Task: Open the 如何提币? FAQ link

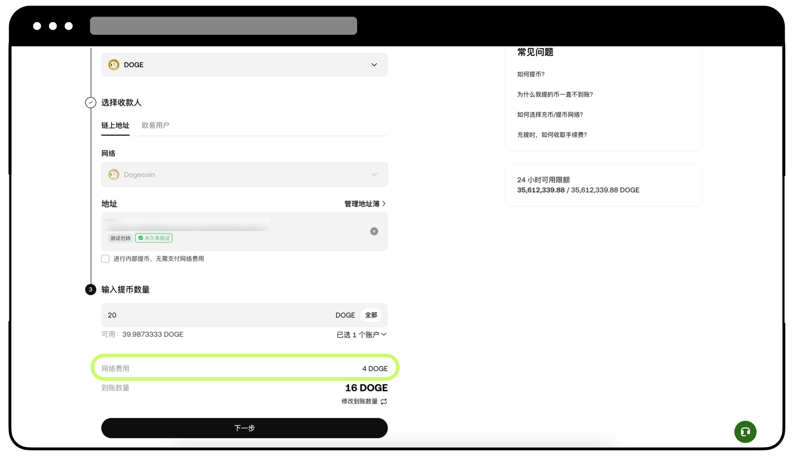Action: click(531, 74)
